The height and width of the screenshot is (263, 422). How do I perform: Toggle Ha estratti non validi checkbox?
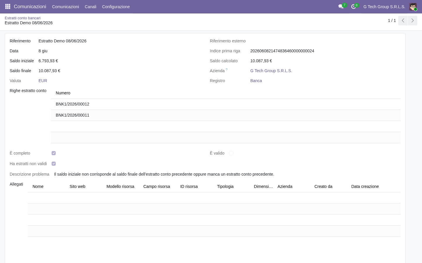(54, 164)
